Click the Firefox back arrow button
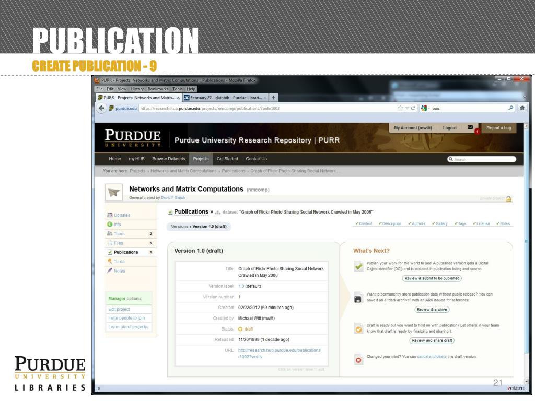535x401 pixels. (x=101, y=108)
